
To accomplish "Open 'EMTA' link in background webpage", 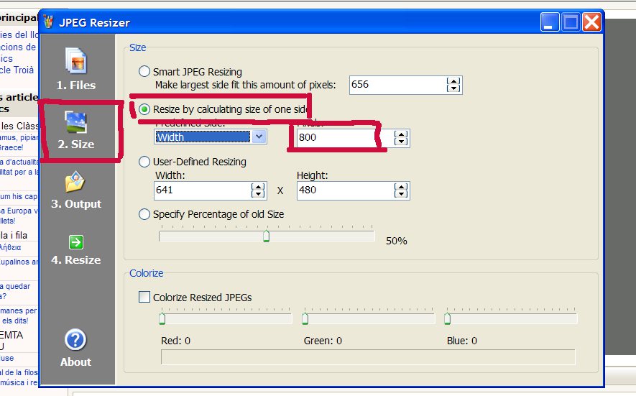I will [11, 335].
